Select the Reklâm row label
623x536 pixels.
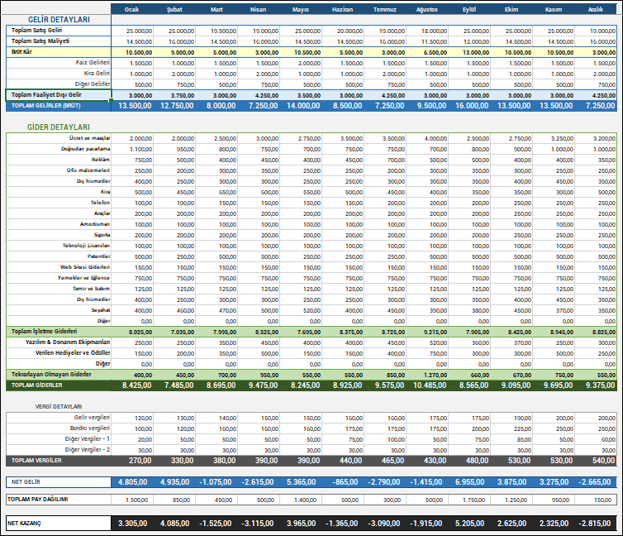tap(101, 160)
